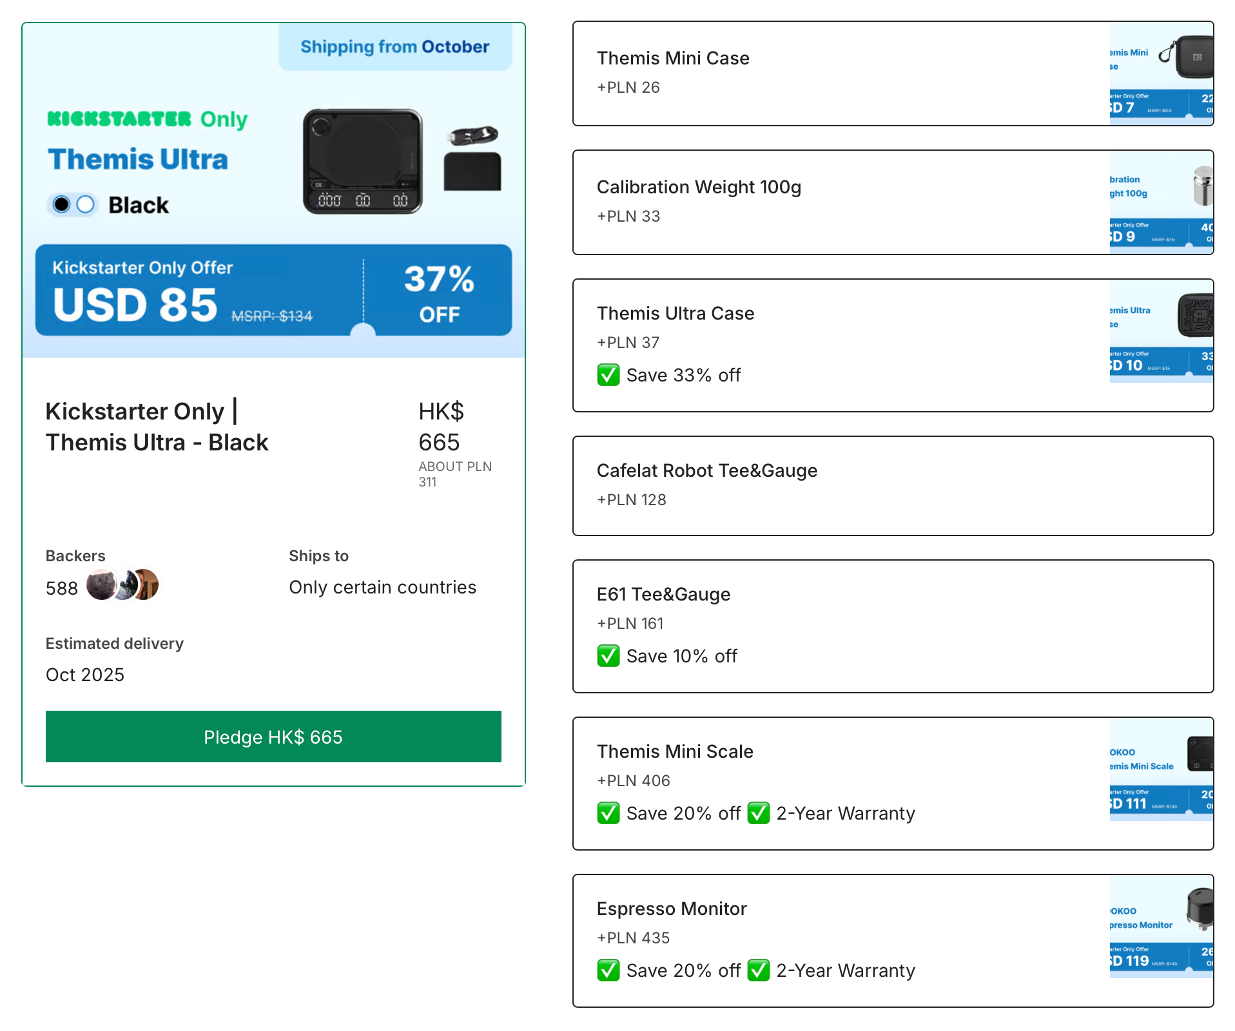Click the +PLN 33 price
This screenshot has height=1031, width=1235.
(x=628, y=216)
